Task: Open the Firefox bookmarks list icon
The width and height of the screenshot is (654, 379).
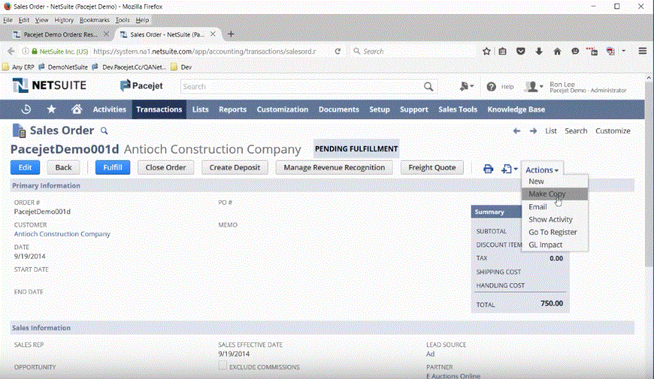Action: point(502,51)
